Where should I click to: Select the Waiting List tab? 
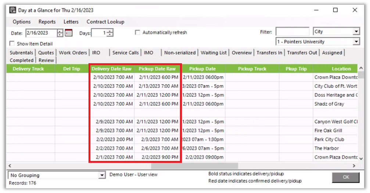point(213,53)
